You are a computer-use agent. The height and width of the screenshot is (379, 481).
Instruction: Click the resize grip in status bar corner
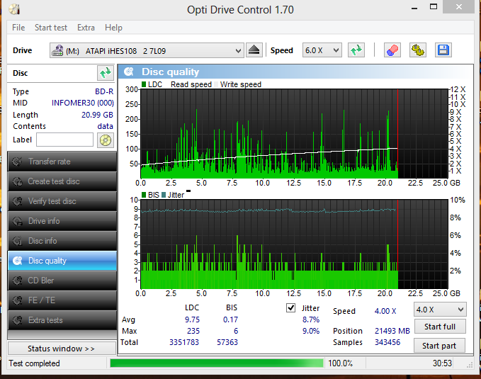(470, 365)
